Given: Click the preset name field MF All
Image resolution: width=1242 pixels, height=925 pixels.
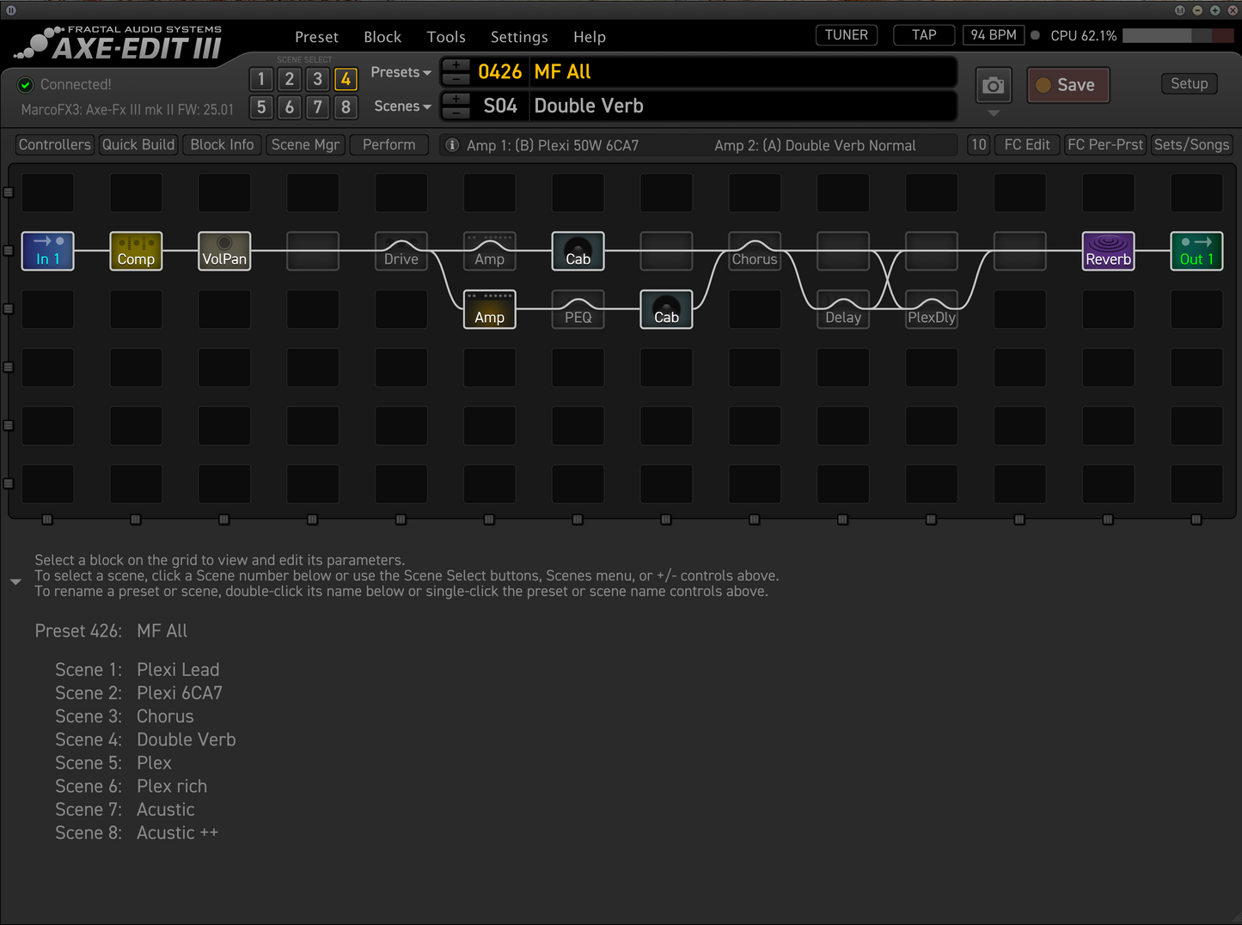Looking at the screenshot, I should (x=743, y=72).
